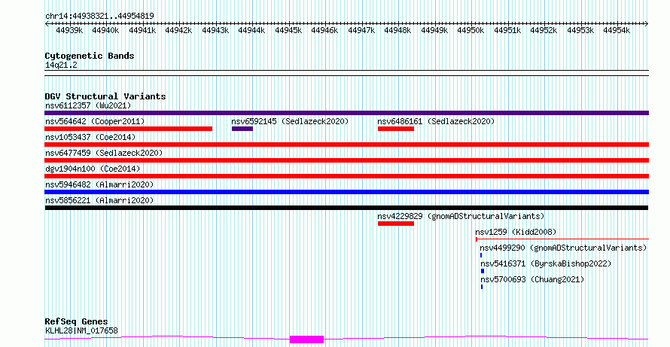Click the short purple bar under nsv6592145
The width and height of the screenshot is (670, 347).
[242, 129]
